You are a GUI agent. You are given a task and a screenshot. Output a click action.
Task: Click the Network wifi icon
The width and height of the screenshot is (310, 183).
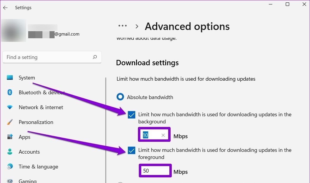[10, 107]
